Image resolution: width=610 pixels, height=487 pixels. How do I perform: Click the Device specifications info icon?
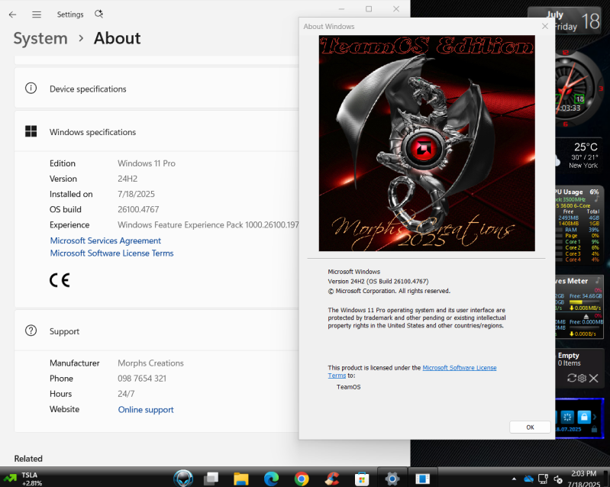31,89
